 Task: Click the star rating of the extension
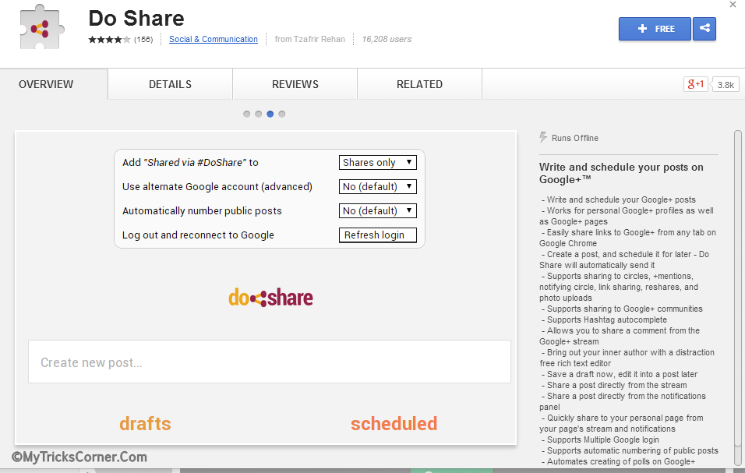(x=109, y=40)
